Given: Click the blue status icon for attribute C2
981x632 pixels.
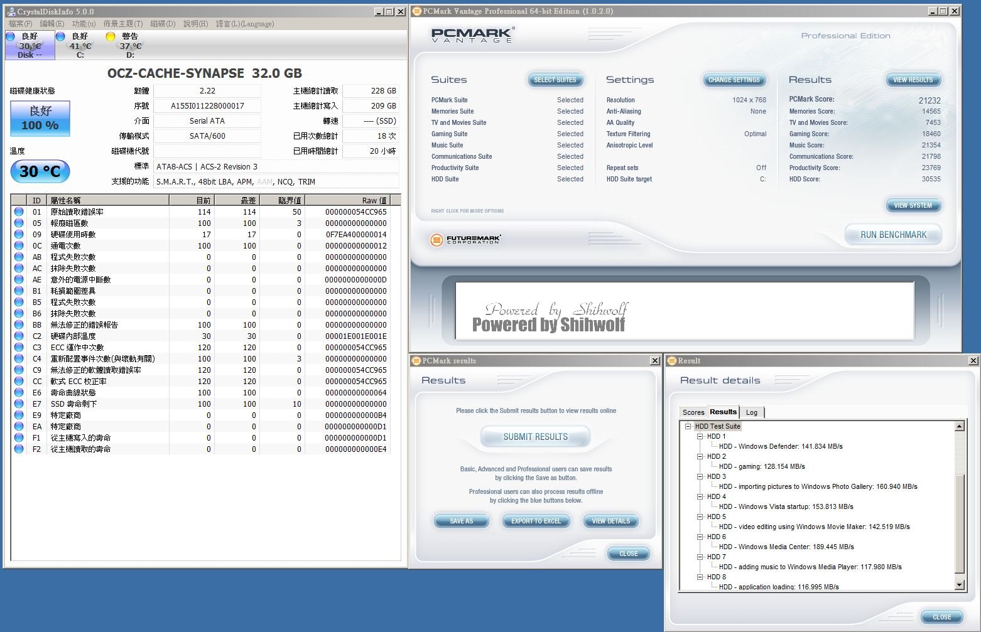Looking at the screenshot, I should tap(19, 336).
